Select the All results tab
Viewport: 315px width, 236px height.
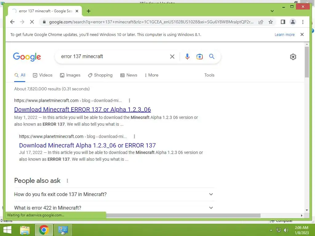click(x=20, y=75)
